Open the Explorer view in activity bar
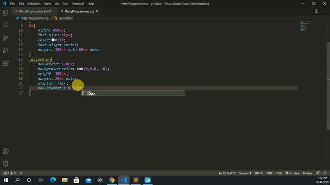Image resolution: width=330 pixels, height=185 pixels. click(6, 13)
